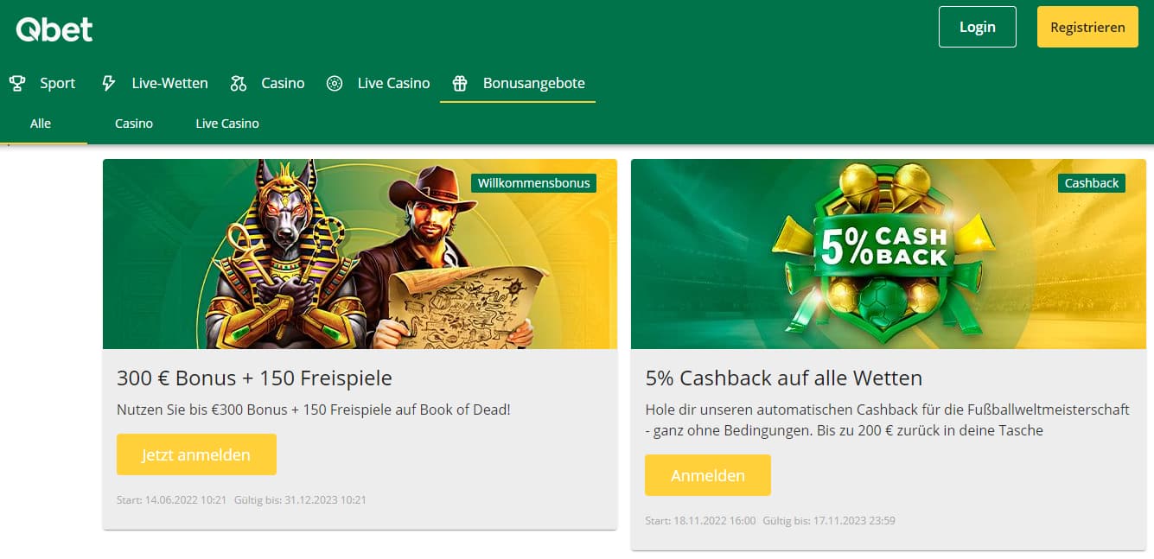Switch to the Casino filter tab
Viewport: 1154px width, 559px height.
click(134, 124)
